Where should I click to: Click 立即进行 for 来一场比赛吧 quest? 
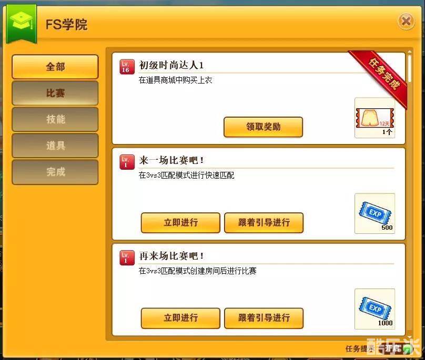pos(180,223)
